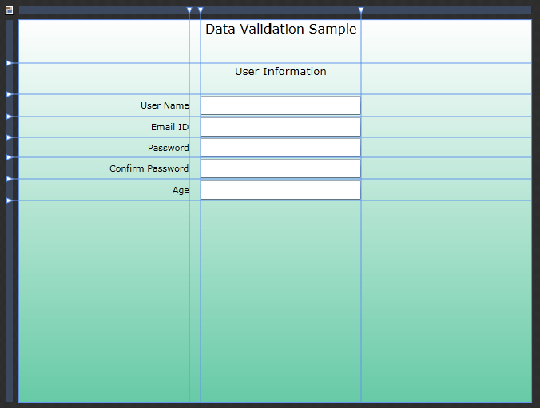Click the Age text input box
Viewport: 540px width, 408px height.
pos(280,190)
